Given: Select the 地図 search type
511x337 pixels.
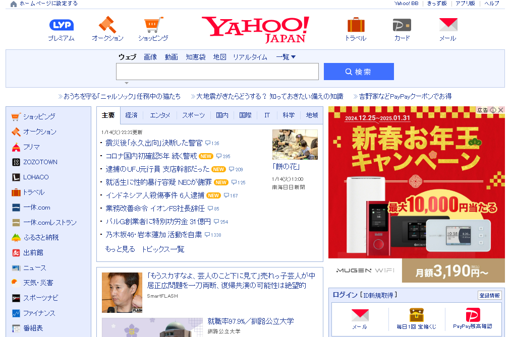Looking at the screenshot, I should [219, 57].
